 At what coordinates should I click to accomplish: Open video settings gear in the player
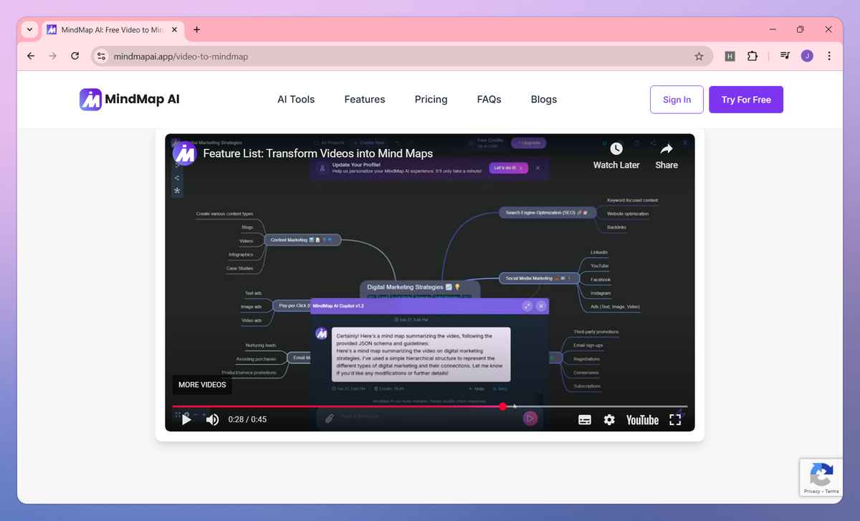pyautogui.click(x=609, y=419)
